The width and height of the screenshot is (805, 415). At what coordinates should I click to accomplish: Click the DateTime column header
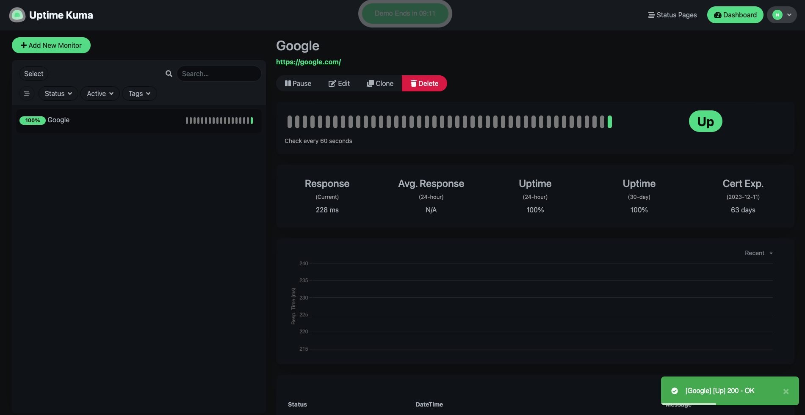(x=429, y=404)
